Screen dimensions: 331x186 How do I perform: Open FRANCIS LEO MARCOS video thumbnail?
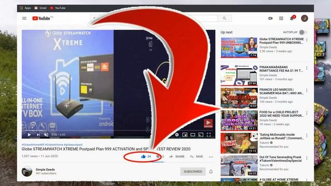(x=239, y=98)
